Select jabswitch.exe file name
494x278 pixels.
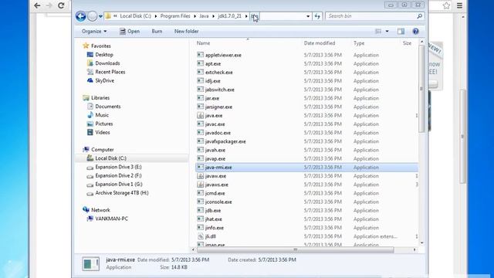219,90
